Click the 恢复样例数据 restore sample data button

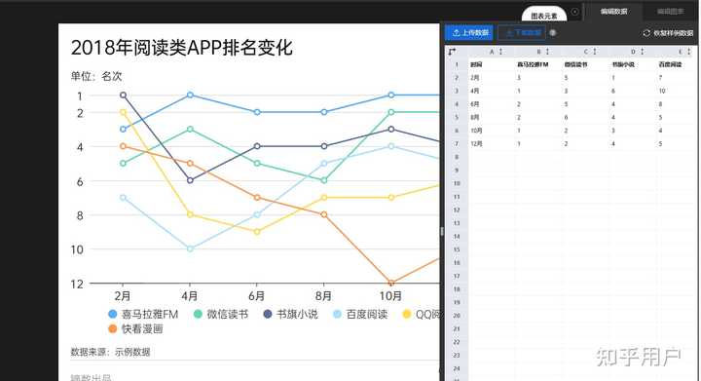pos(668,33)
